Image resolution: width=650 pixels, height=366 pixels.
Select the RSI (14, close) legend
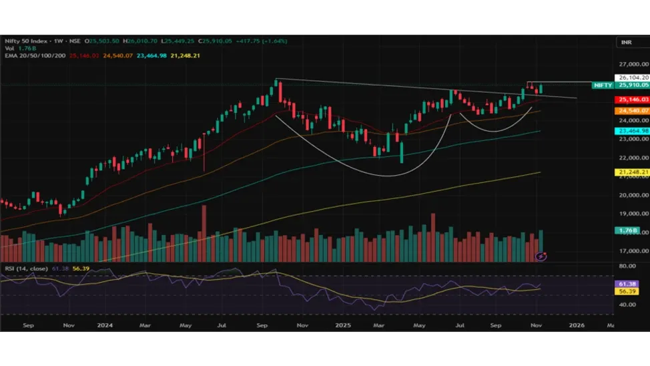25,268
